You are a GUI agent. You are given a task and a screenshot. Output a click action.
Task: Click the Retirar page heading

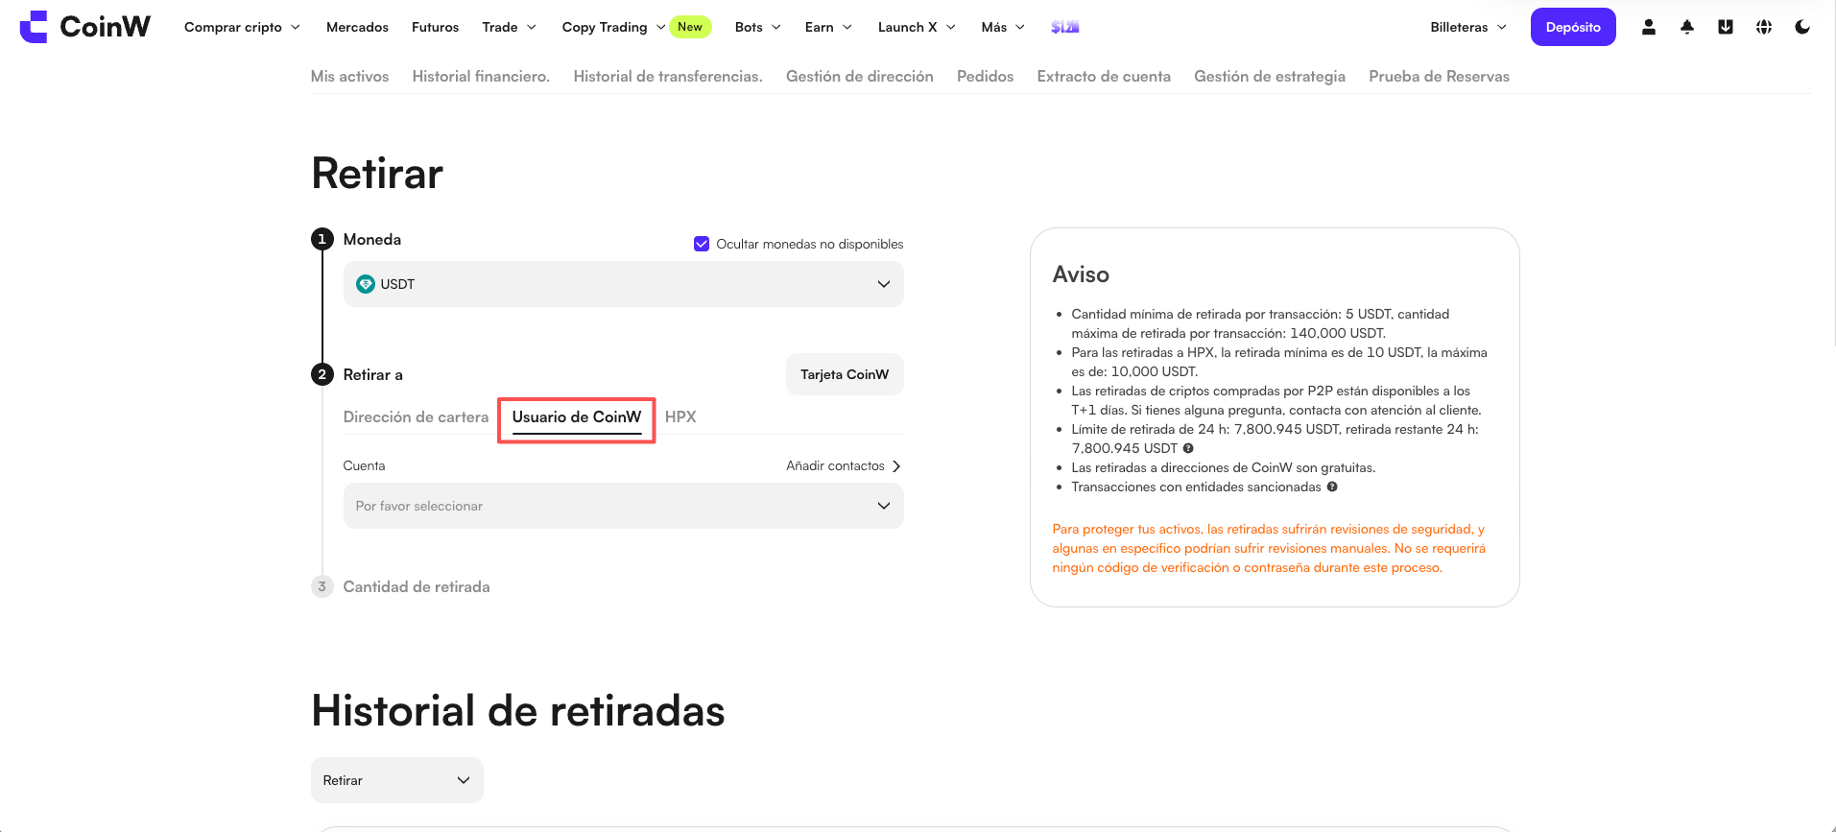pos(377,174)
